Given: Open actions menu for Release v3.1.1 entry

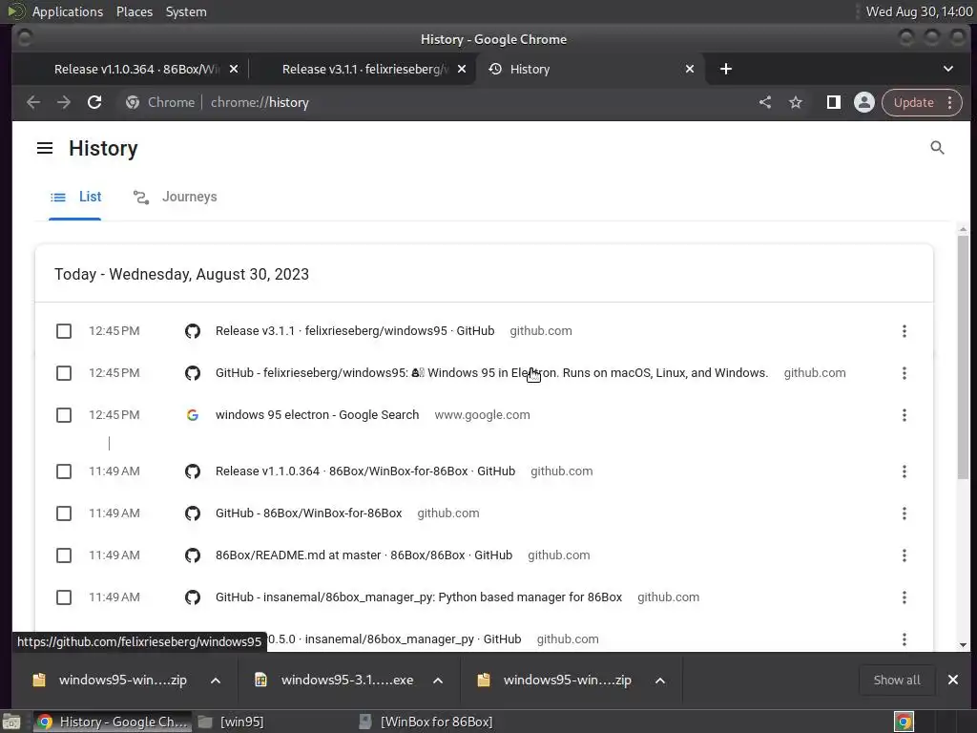Looking at the screenshot, I should tap(904, 331).
